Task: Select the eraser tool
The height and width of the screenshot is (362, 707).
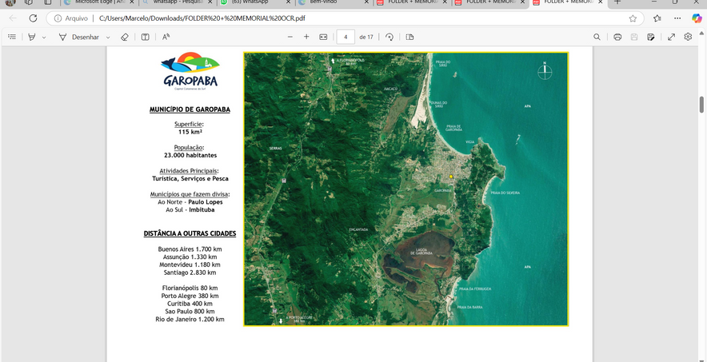Action: click(125, 37)
